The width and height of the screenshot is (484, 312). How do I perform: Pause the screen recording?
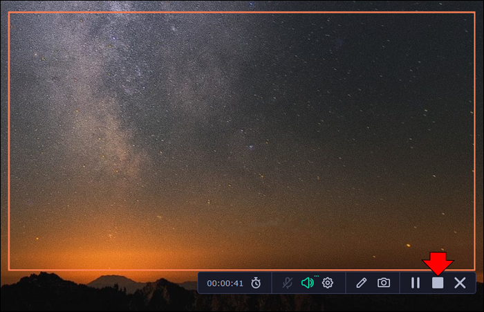click(x=416, y=283)
